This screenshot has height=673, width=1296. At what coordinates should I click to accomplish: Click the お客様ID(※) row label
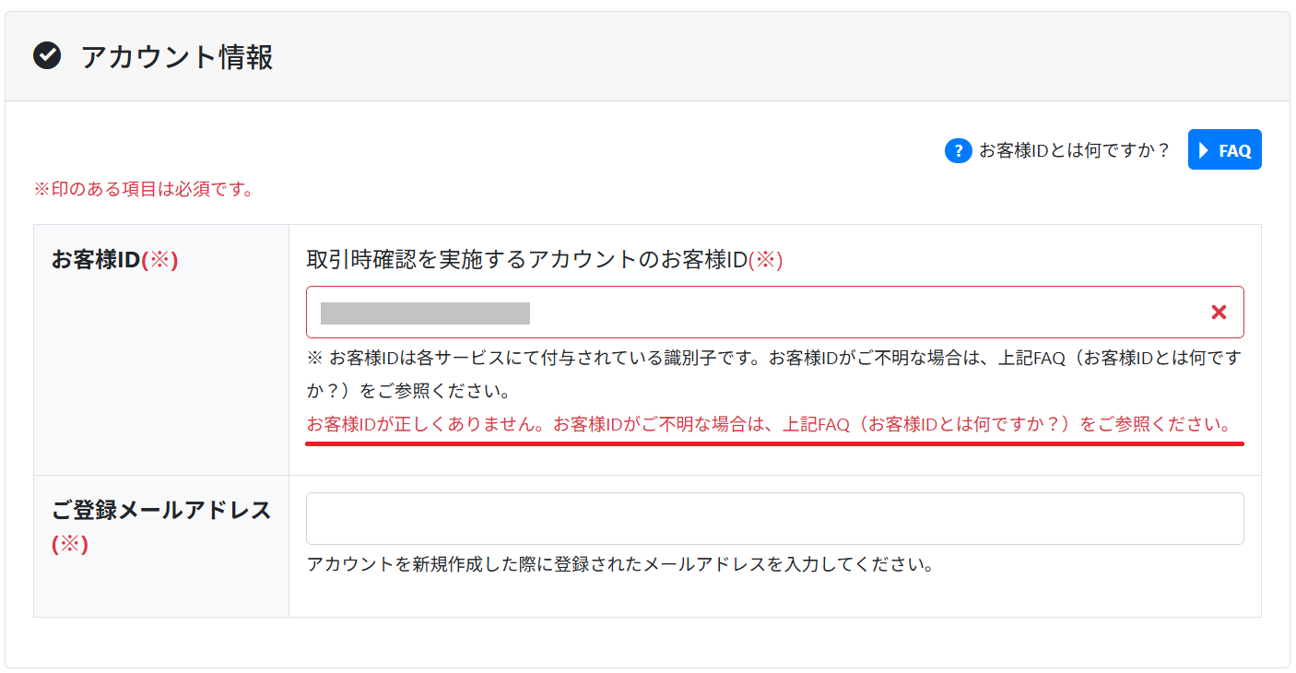click(x=115, y=260)
